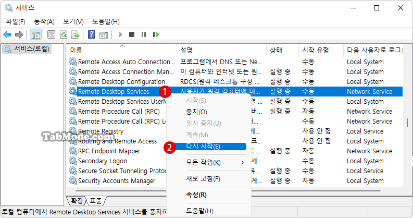This screenshot has height=218, width=413.
Task: Maximize the 서비스 window
Action: pyautogui.click(x=377, y=8)
